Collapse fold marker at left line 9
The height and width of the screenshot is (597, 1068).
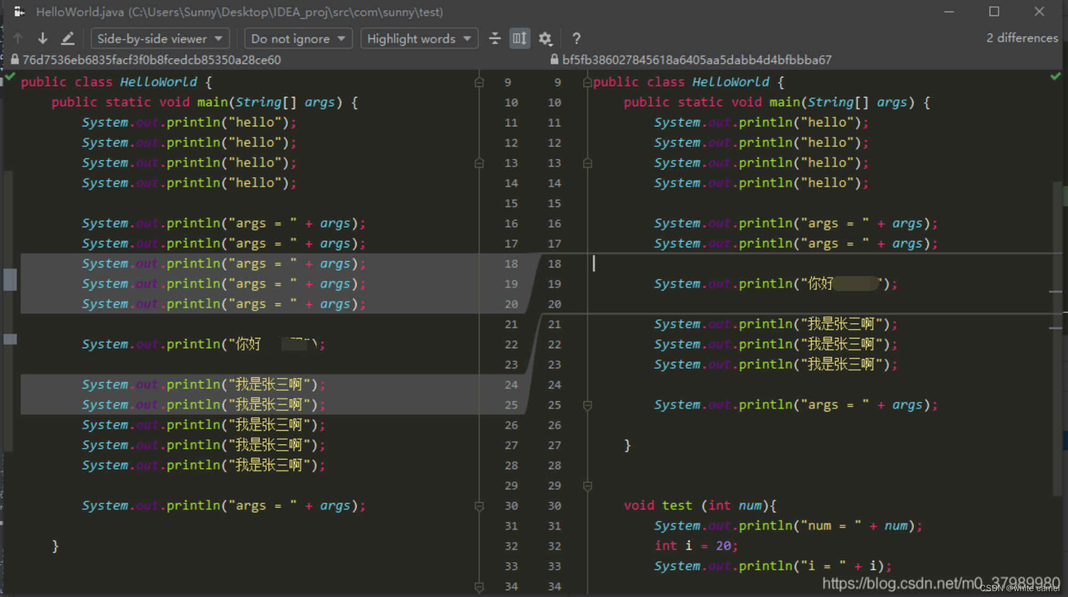[479, 82]
